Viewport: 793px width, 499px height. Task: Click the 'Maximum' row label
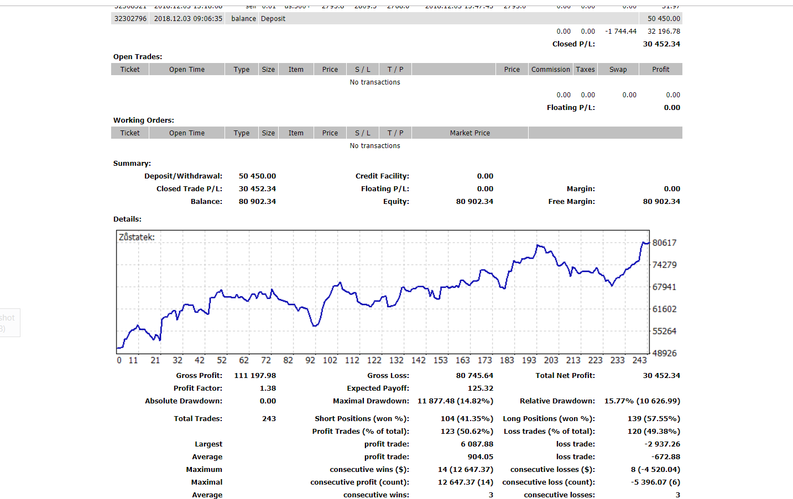pos(204,470)
